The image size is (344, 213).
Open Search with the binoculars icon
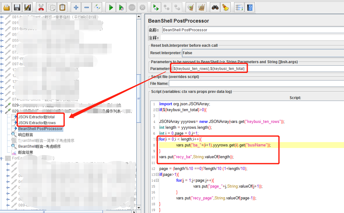(x=215, y=8)
